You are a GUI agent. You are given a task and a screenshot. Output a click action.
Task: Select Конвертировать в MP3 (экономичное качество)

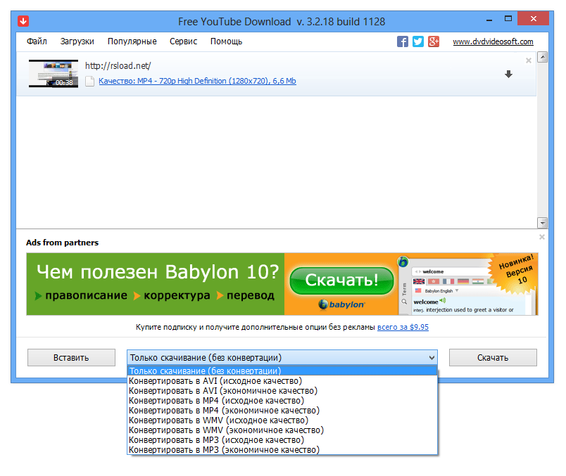282,450
